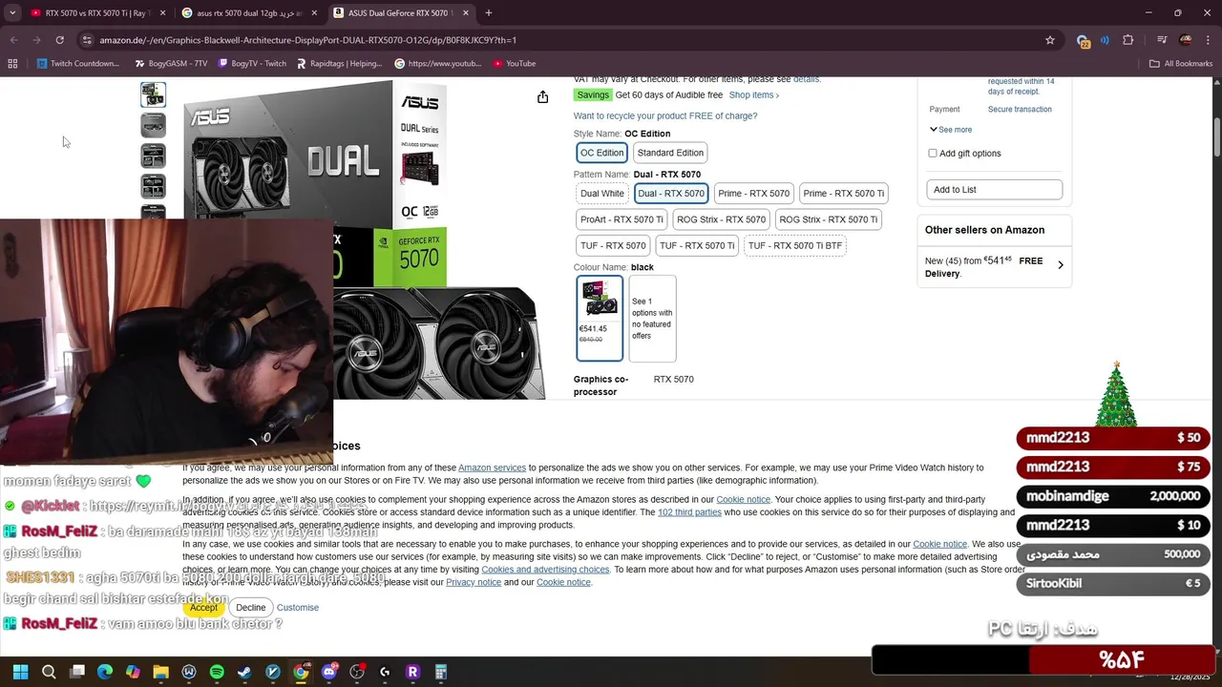
Task: Open cookie Customise link
Action: (298, 608)
